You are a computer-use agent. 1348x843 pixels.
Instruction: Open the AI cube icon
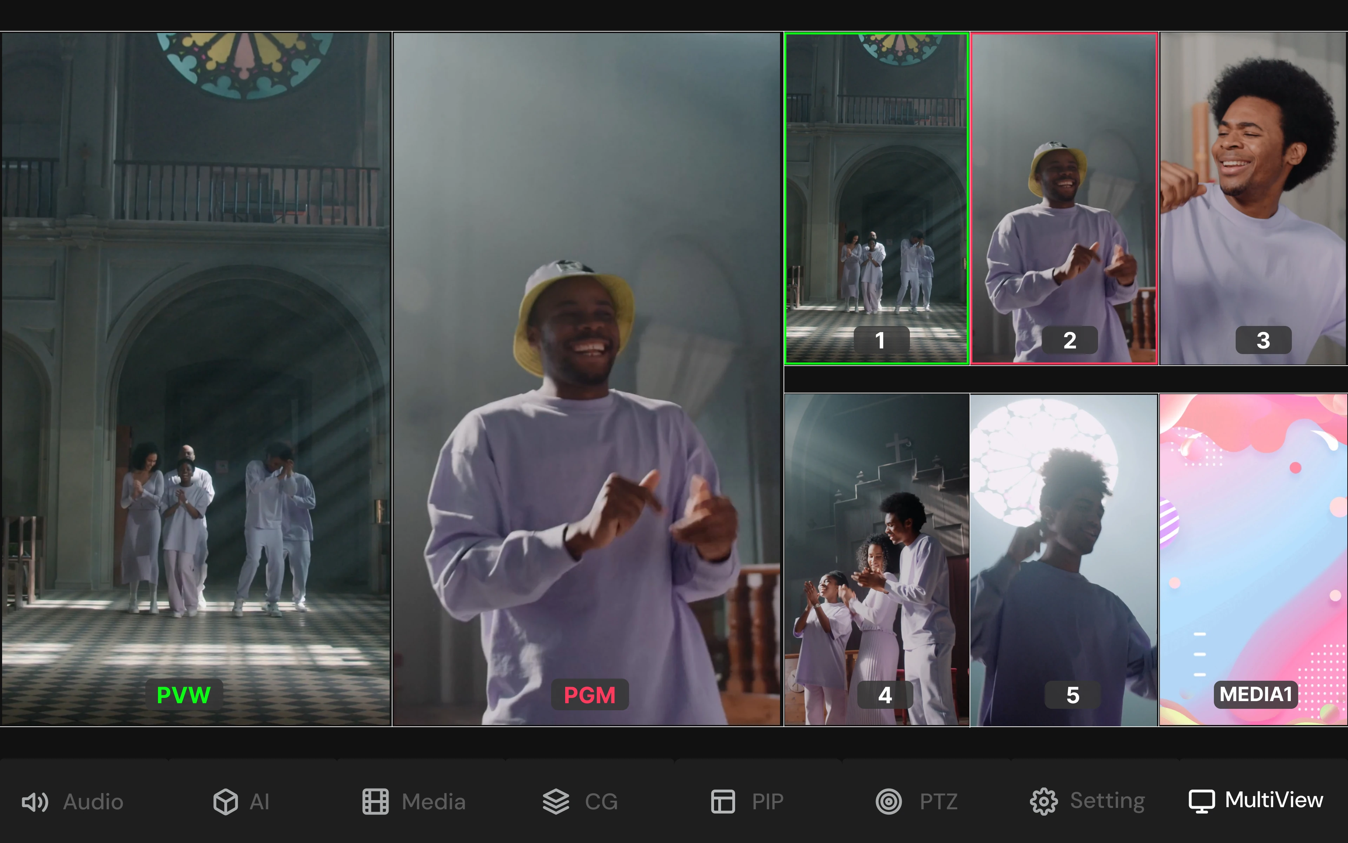(x=226, y=802)
